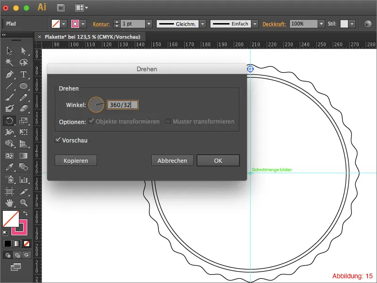The height and width of the screenshot is (283, 377).
Task: Select the Column Graph tool
Action: coord(24,179)
